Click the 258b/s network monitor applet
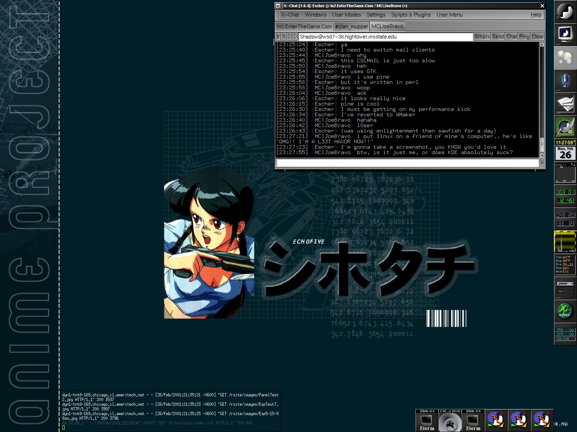The width and height of the screenshot is (577, 432). [565, 173]
